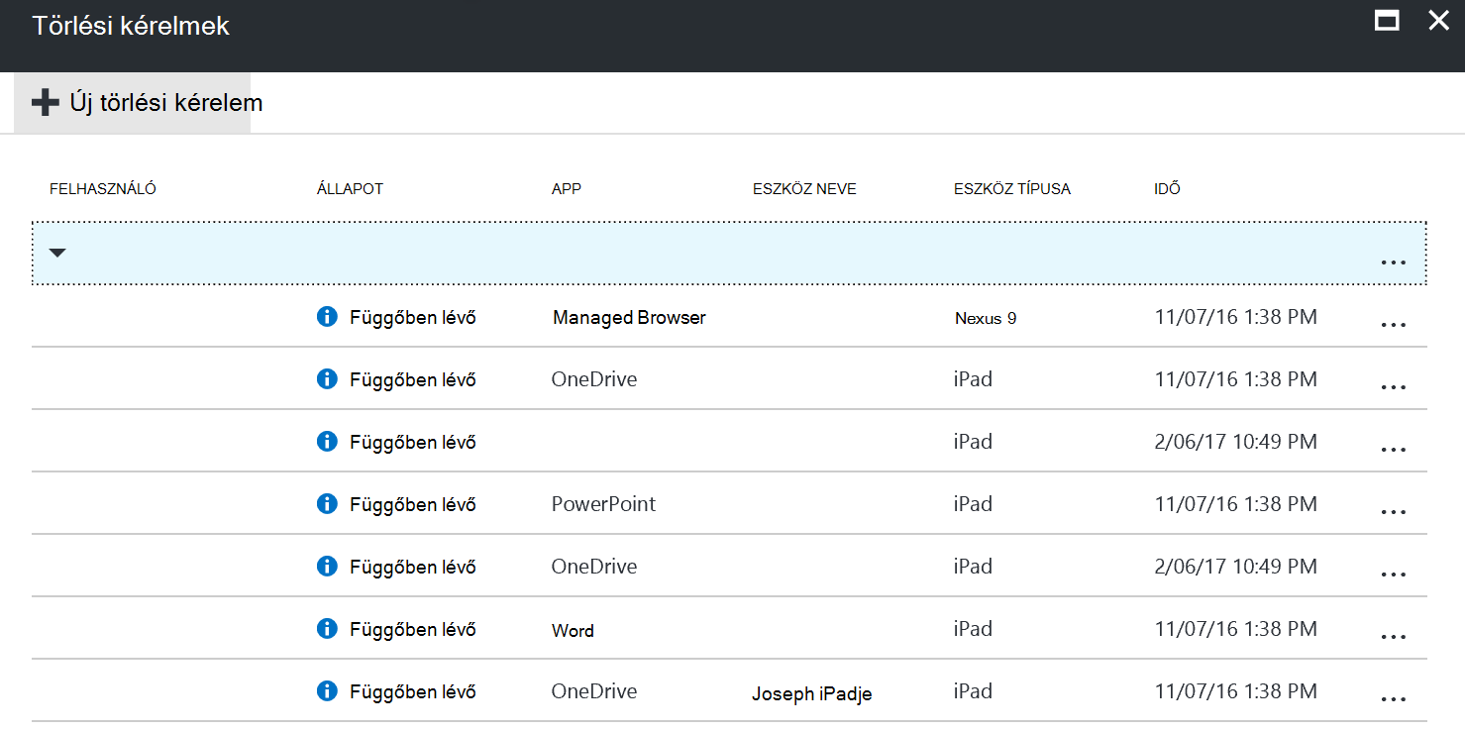Click the info icon in the Joseph iPadje row

[x=327, y=690]
